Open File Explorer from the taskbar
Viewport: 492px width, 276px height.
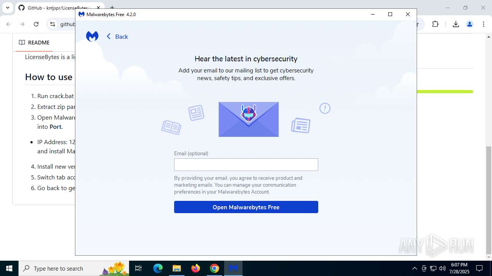pos(176,268)
